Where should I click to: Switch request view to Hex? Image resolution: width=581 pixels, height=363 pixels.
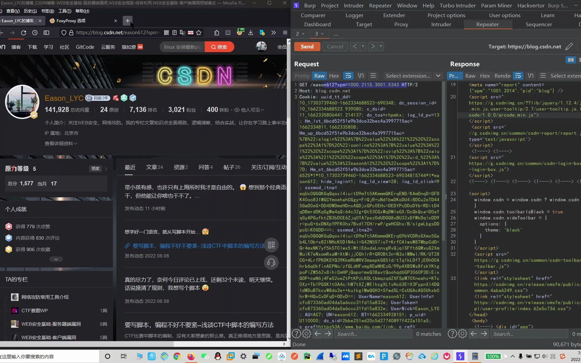(x=334, y=76)
